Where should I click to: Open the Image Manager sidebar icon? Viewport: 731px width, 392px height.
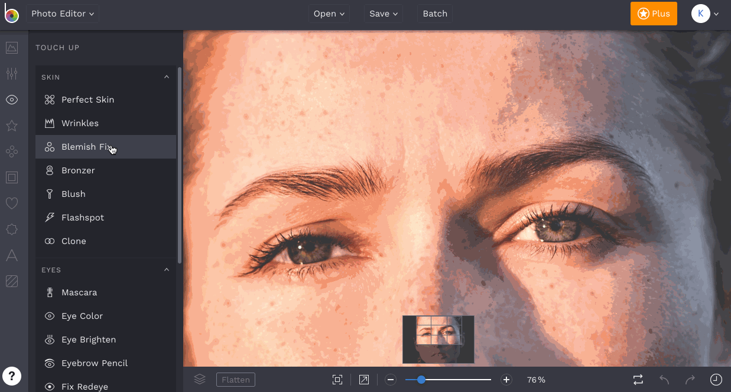pos(12,48)
